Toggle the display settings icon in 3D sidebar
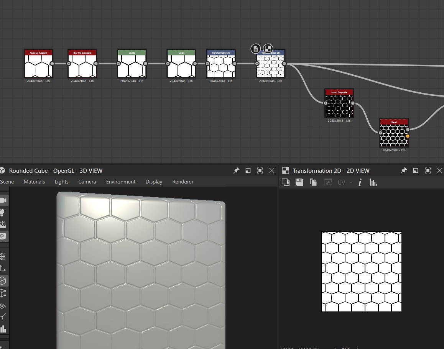This screenshot has height=349, width=444. coord(3,236)
